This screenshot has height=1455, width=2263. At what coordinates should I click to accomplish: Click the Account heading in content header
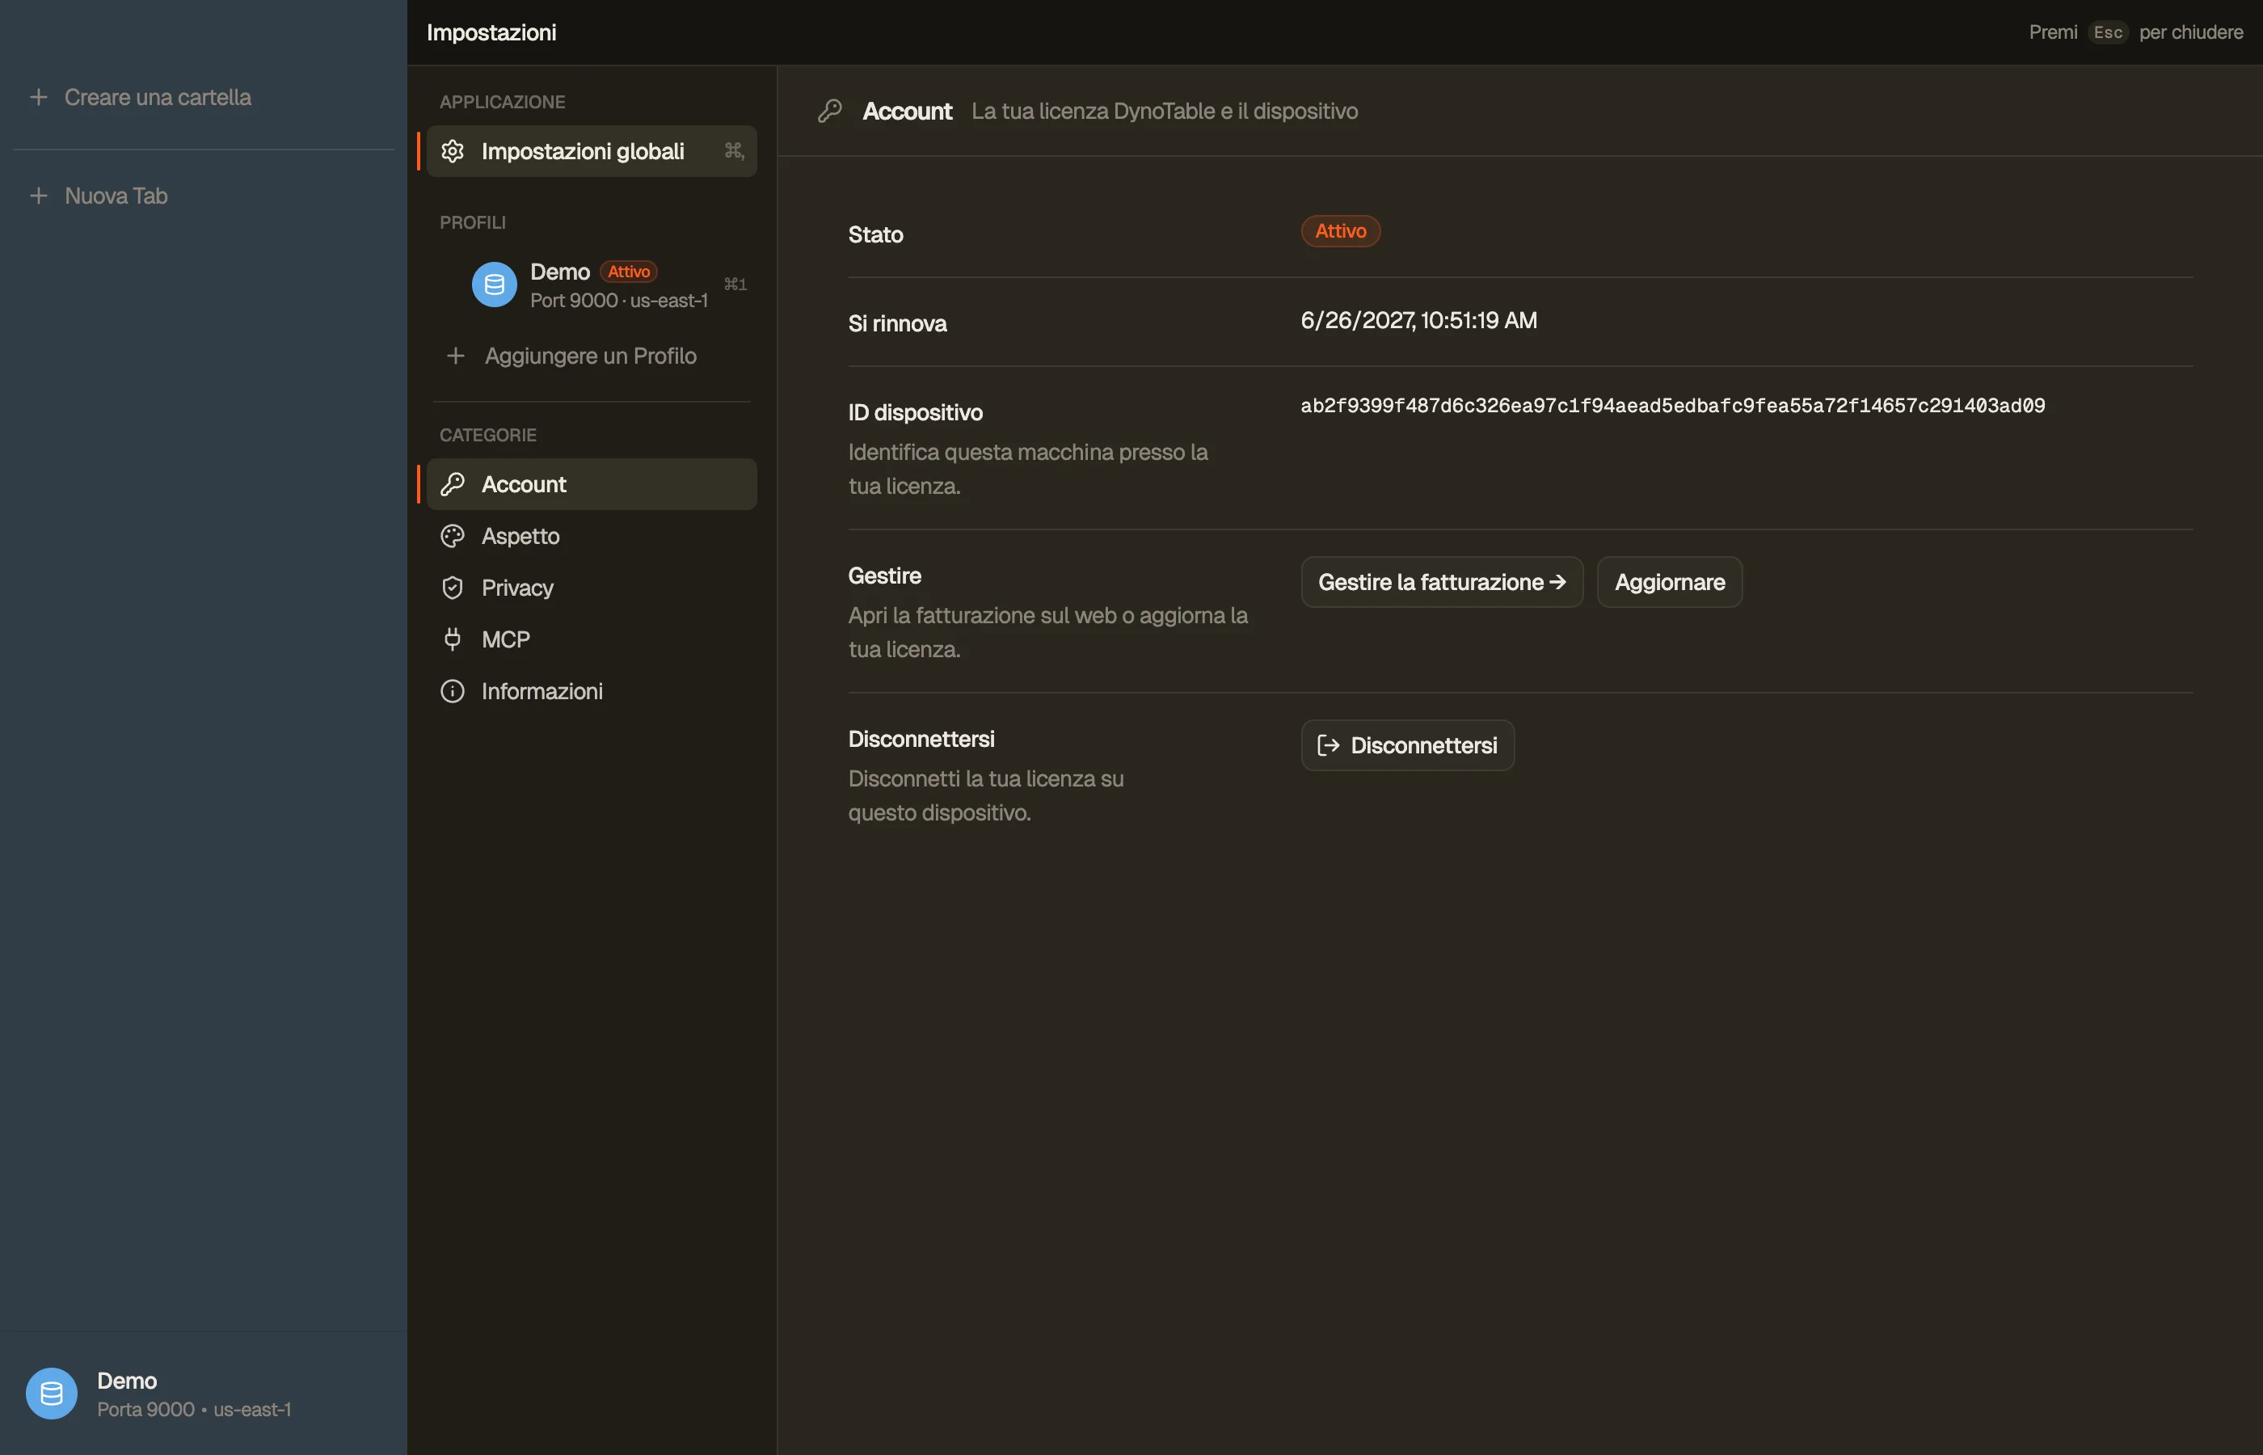[x=907, y=112]
